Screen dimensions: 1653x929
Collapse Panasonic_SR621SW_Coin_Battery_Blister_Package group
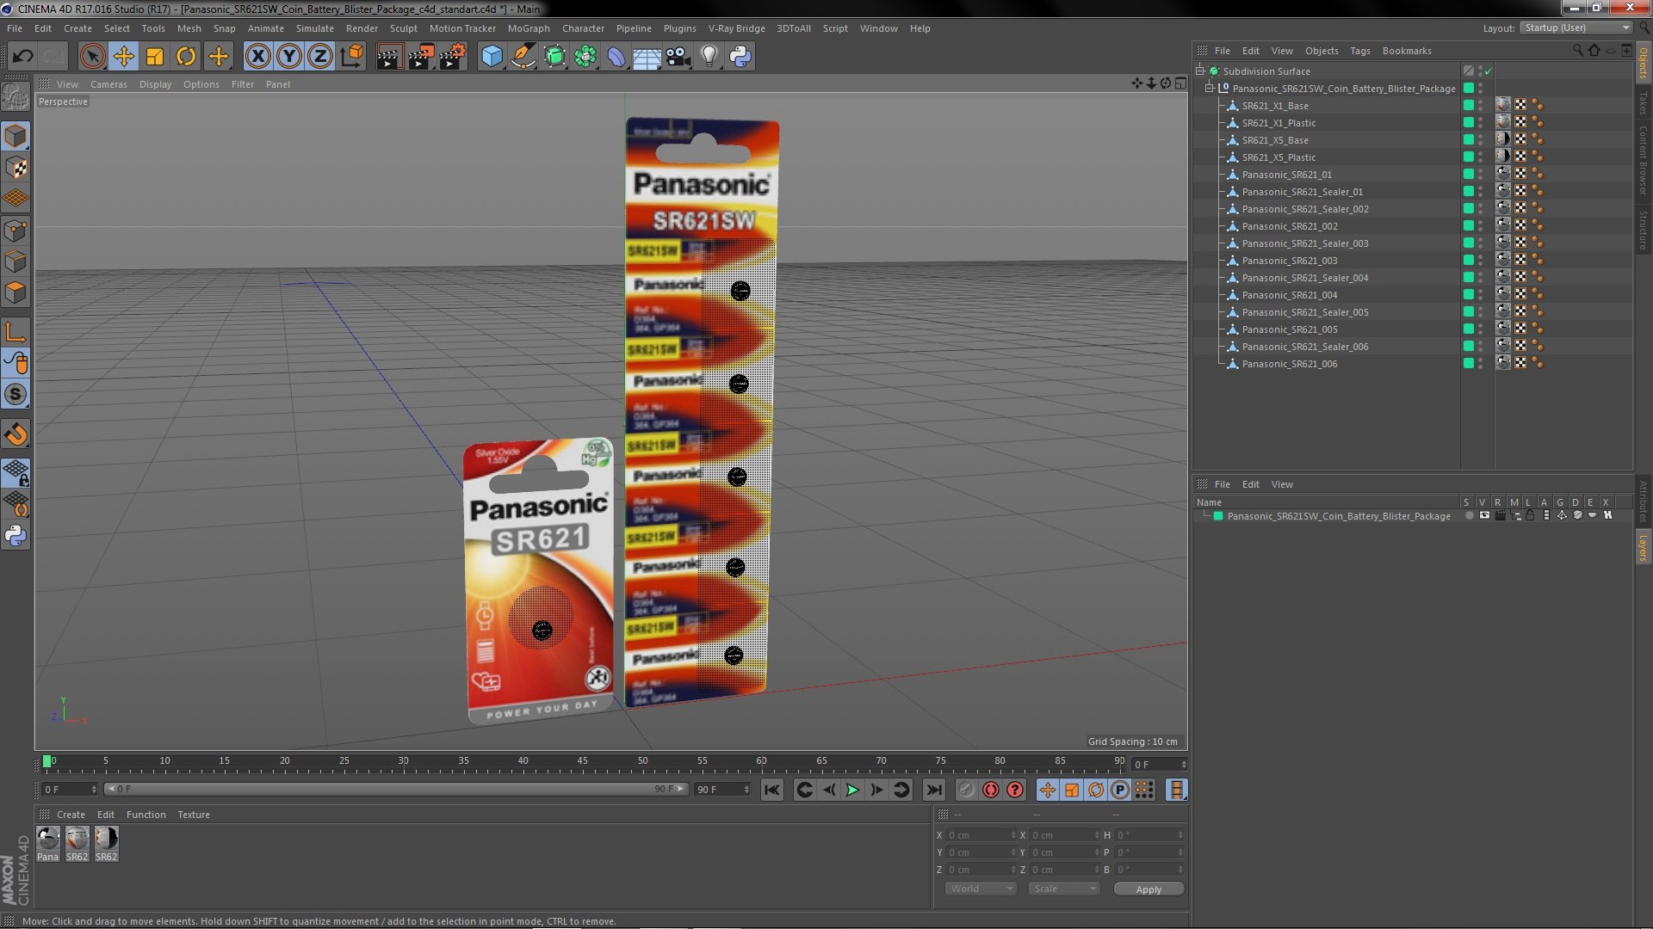click(1209, 89)
